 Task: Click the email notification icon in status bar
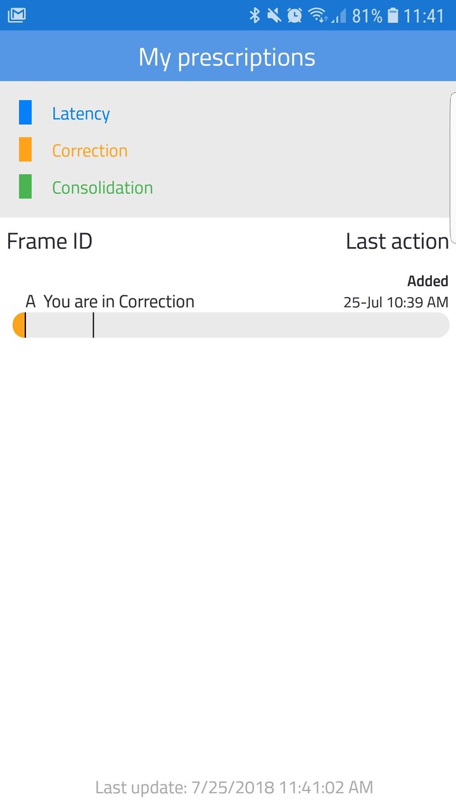tap(16, 15)
